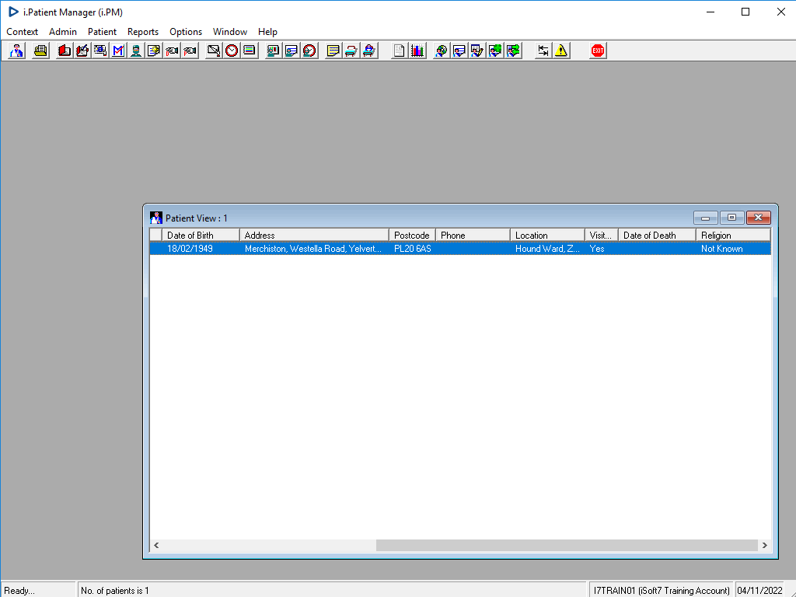Screen dimensions: 796x597
Task: Click the bar chart toolbar icon
Action: [417, 51]
